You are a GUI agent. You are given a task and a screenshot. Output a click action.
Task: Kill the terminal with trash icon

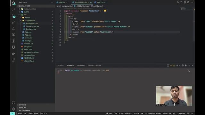[x=186, y=65]
